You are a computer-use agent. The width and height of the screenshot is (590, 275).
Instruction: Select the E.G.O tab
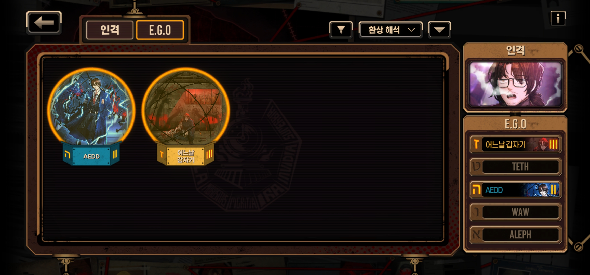click(160, 30)
